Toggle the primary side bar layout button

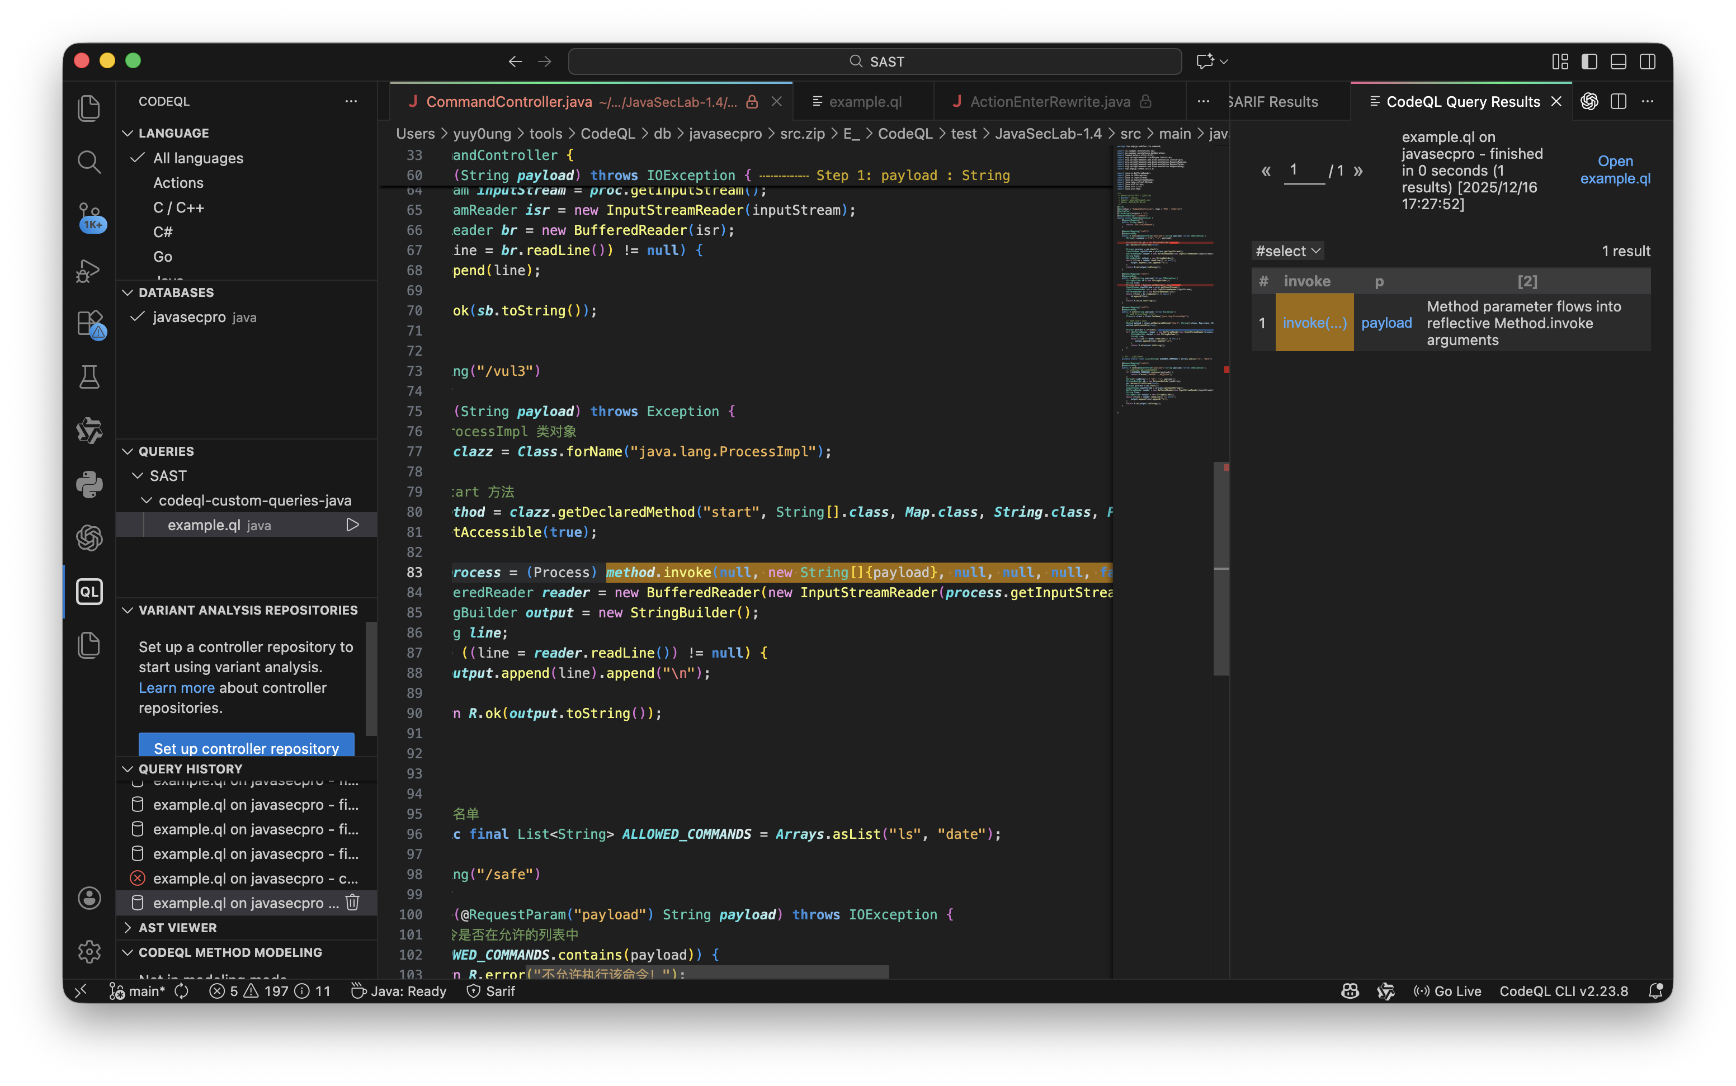pyautogui.click(x=1589, y=62)
